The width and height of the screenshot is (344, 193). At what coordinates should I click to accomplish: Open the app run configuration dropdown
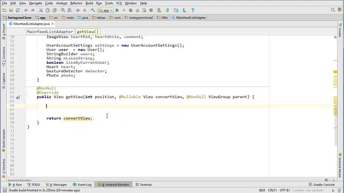coord(105,10)
